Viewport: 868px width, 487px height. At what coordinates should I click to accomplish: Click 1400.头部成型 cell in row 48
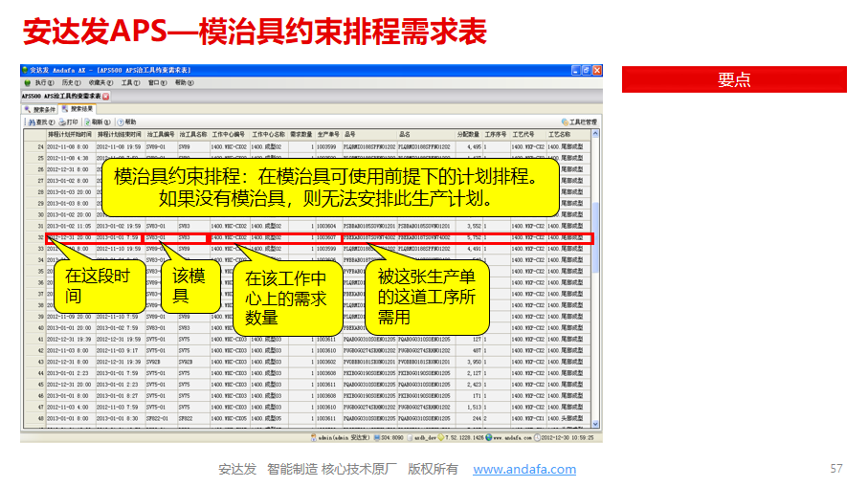[568, 418]
